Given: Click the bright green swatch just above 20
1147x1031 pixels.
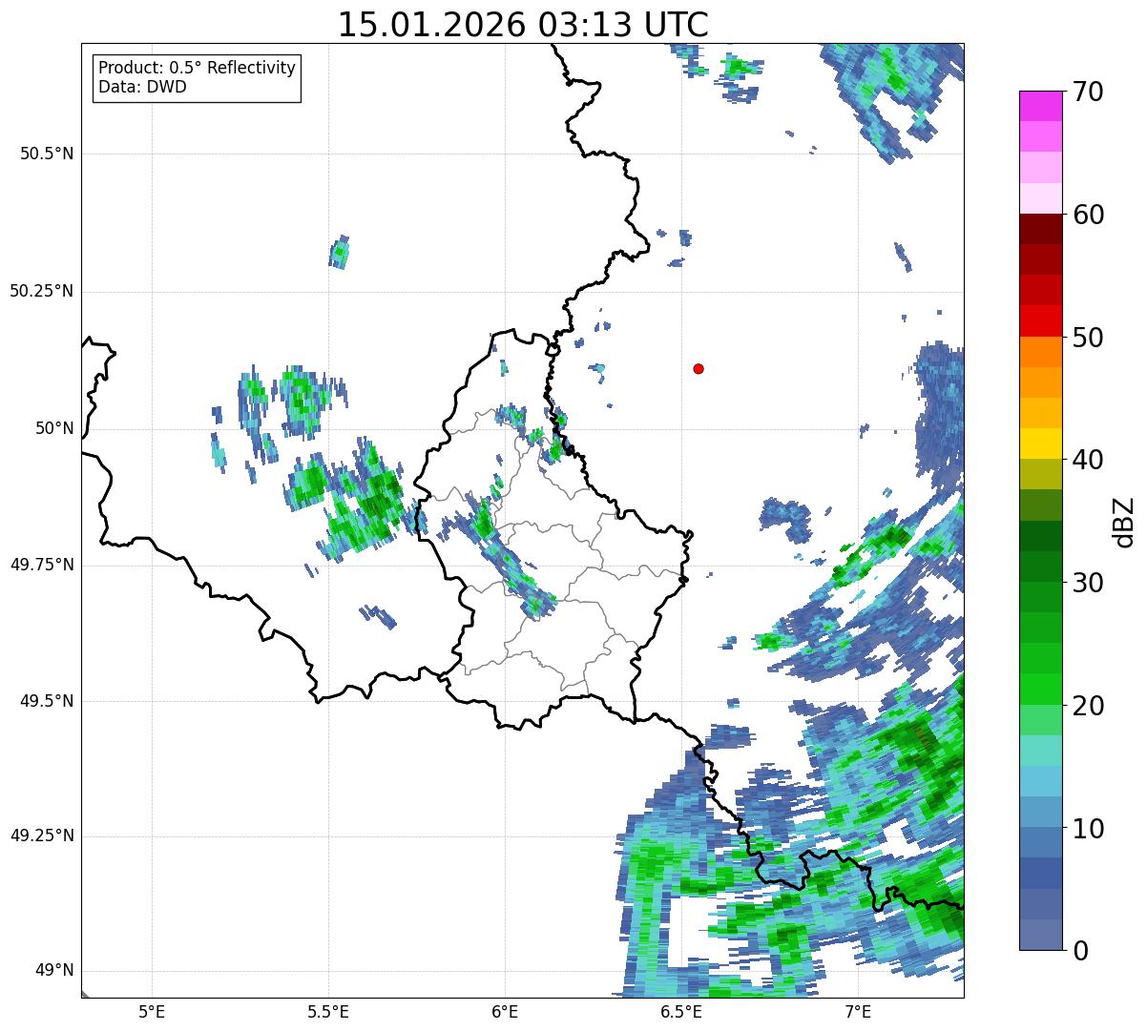Looking at the screenshot, I should point(1041,689).
